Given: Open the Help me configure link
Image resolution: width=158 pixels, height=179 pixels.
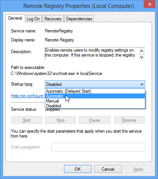Looking at the screenshot, I should coord(28,96).
